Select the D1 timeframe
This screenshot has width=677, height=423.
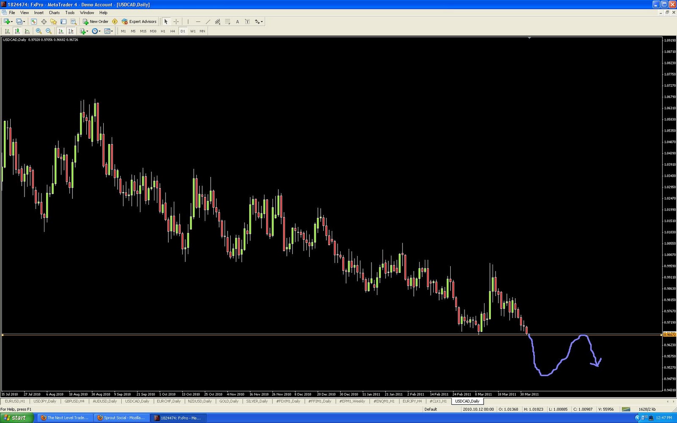click(183, 31)
